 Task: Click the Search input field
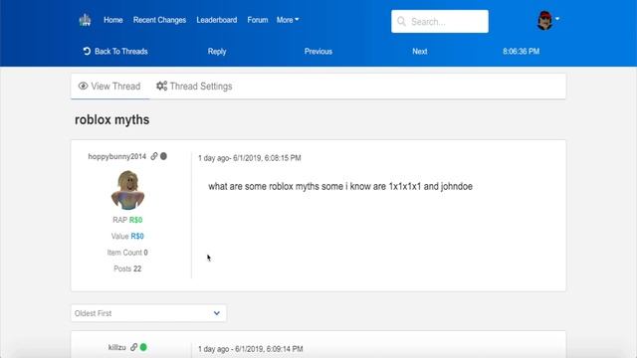click(440, 22)
